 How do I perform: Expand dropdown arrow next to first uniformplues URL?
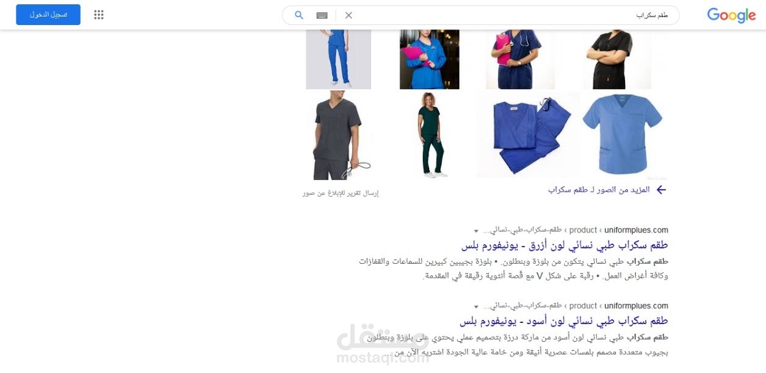pyautogui.click(x=476, y=231)
